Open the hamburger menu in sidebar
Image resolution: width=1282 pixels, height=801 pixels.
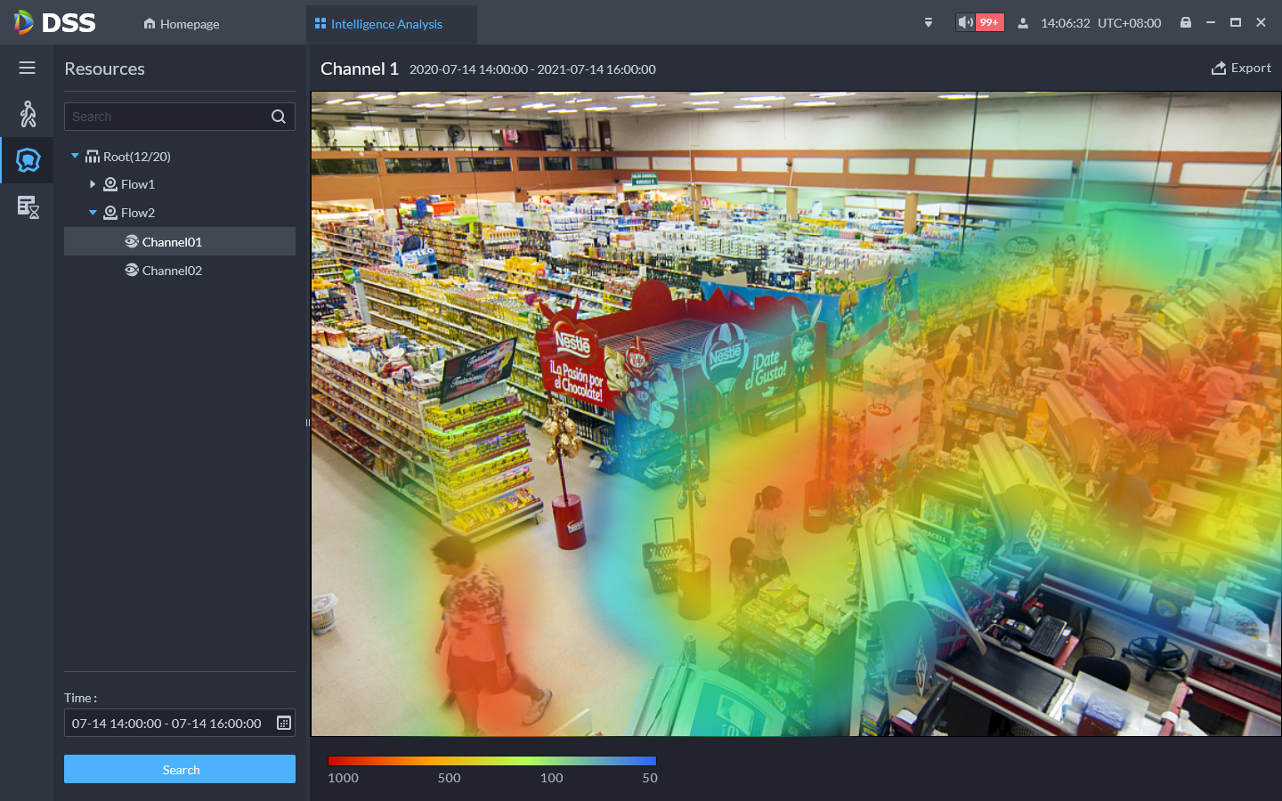28,68
